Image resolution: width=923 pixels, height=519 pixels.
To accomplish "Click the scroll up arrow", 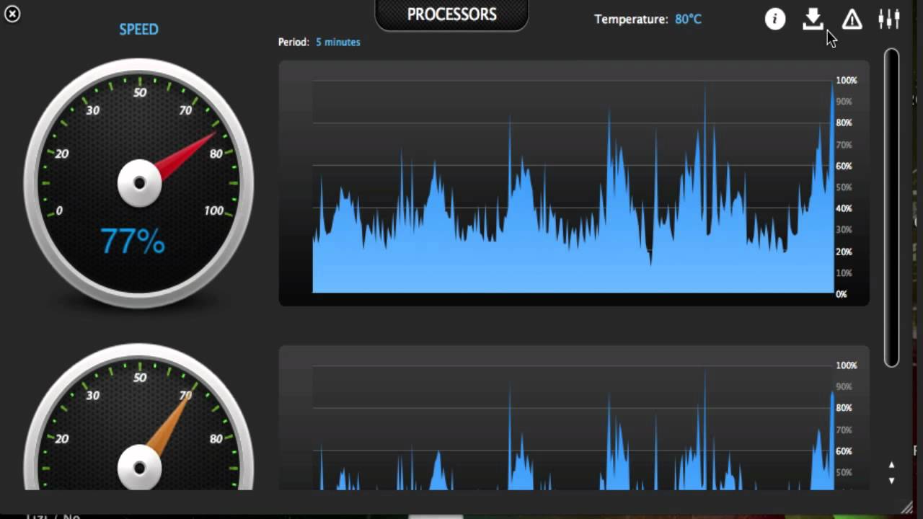I will [x=892, y=465].
